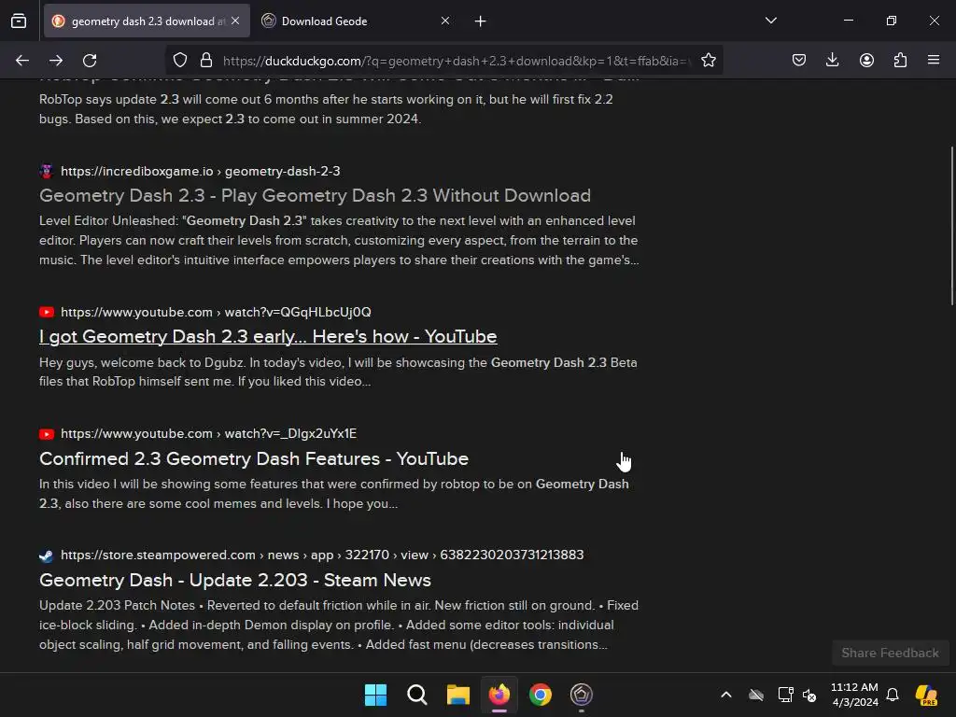Open Geometry Dash Update 2.203 Steam News

click(234, 580)
